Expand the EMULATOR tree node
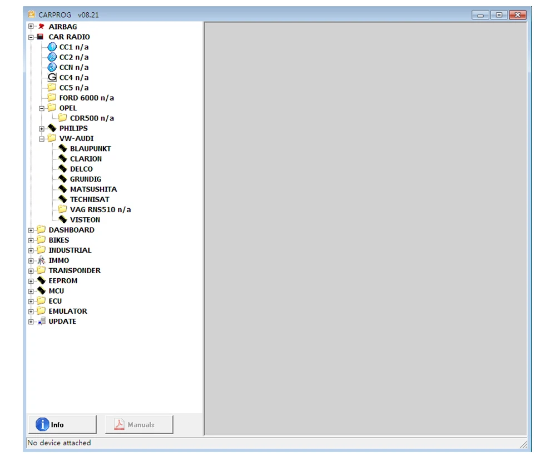This screenshot has height=457, width=556. click(31, 312)
